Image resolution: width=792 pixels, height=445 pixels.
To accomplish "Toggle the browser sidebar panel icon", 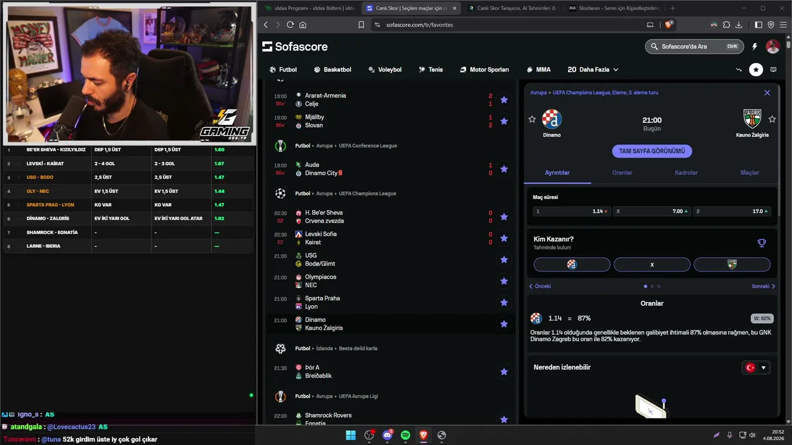I will click(x=759, y=25).
